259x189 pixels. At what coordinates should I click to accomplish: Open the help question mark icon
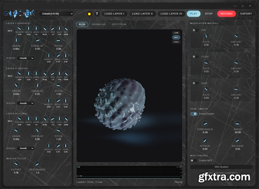click(x=97, y=13)
